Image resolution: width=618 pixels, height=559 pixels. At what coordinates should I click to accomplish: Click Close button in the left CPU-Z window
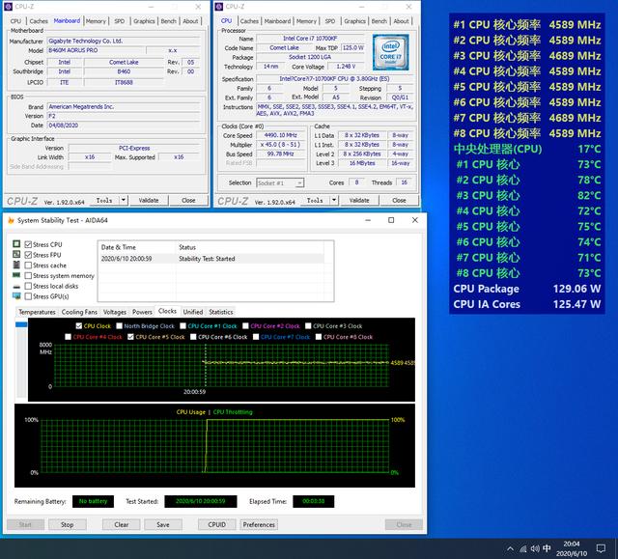pos(188,200)
